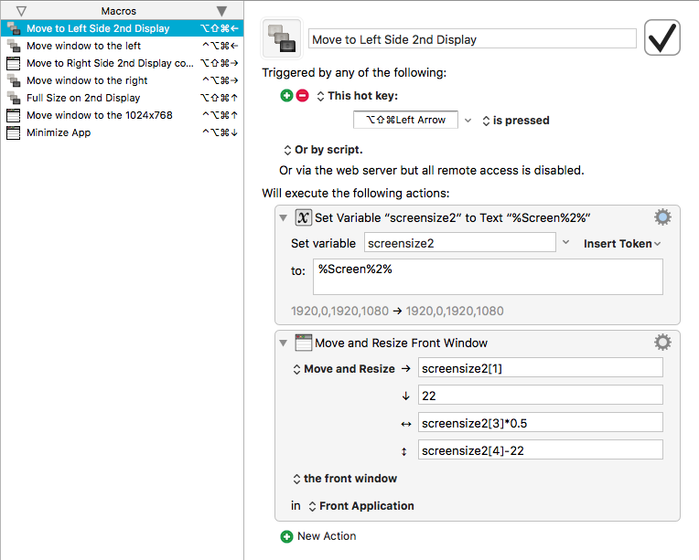Image resolution: width=699 pixels, height=560 pixels.
Task: Click the macro name text field
Action: point(472,39)
